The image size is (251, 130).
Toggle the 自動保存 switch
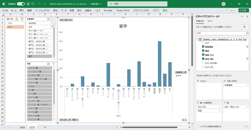(x=21, y=4)
